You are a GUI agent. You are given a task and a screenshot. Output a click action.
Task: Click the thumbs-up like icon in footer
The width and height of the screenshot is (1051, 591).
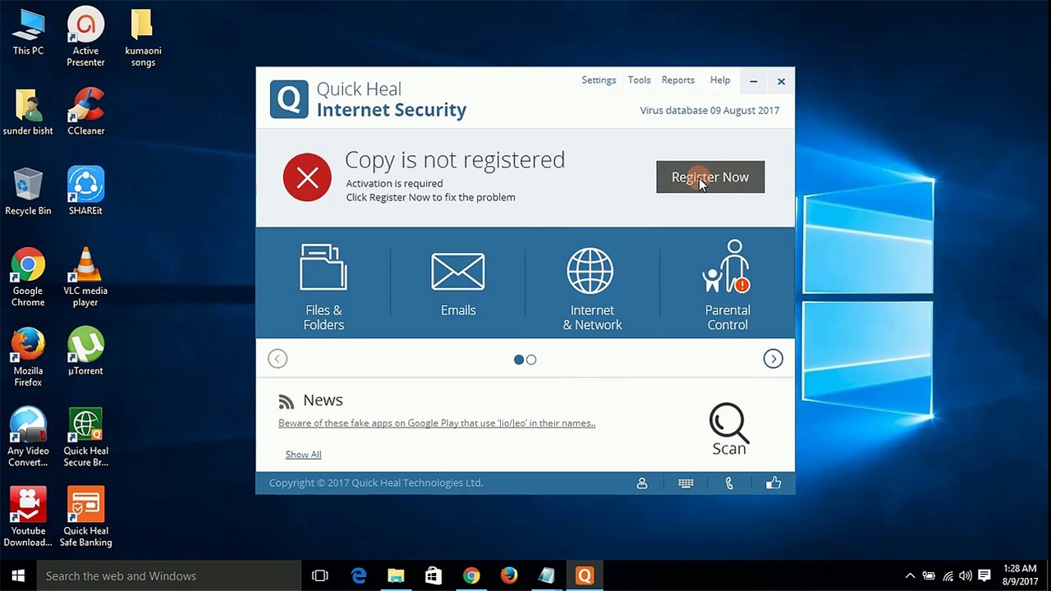pos(773,483)
